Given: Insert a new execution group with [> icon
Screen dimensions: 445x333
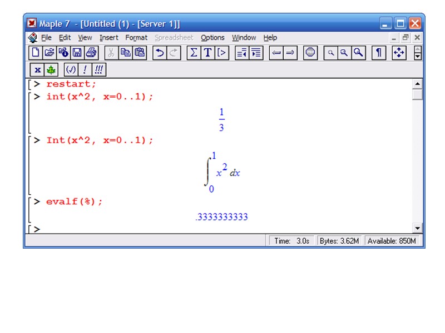Looking at the screenshot, I should tap(221, 53).
